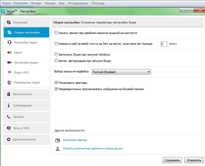Click the Skype logo icon in title bar
The width and height of the screenshot is (205, 166).
tap(3, 11)
